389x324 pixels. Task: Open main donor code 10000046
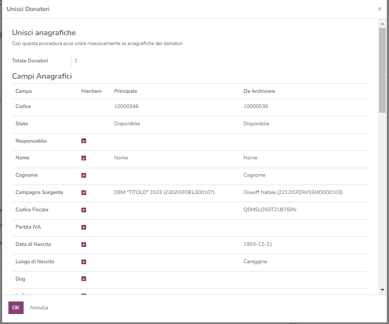[126, 106]
